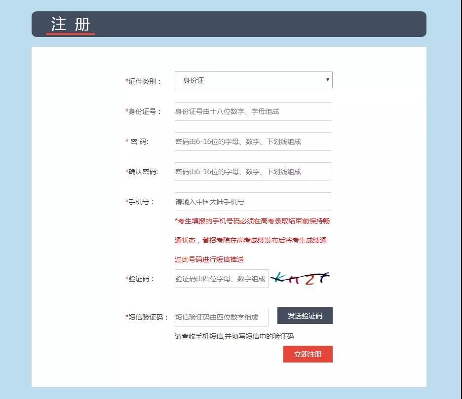This screenshot has width=462, height=399.
Task: Click the 短信验证码 field label
Action: [147, 317]
